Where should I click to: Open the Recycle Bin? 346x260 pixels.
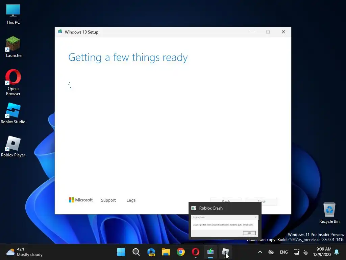pyautogui.click(x=329, y=213)
